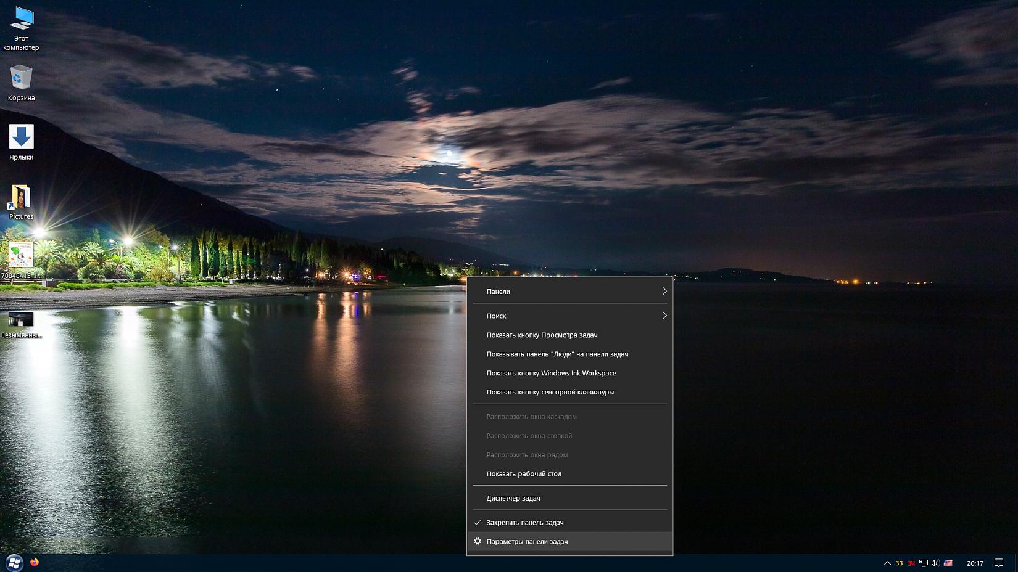Click the 20:17 taskbar clock
Viewport: 1018px width, 572px height.
coord(975,563)
